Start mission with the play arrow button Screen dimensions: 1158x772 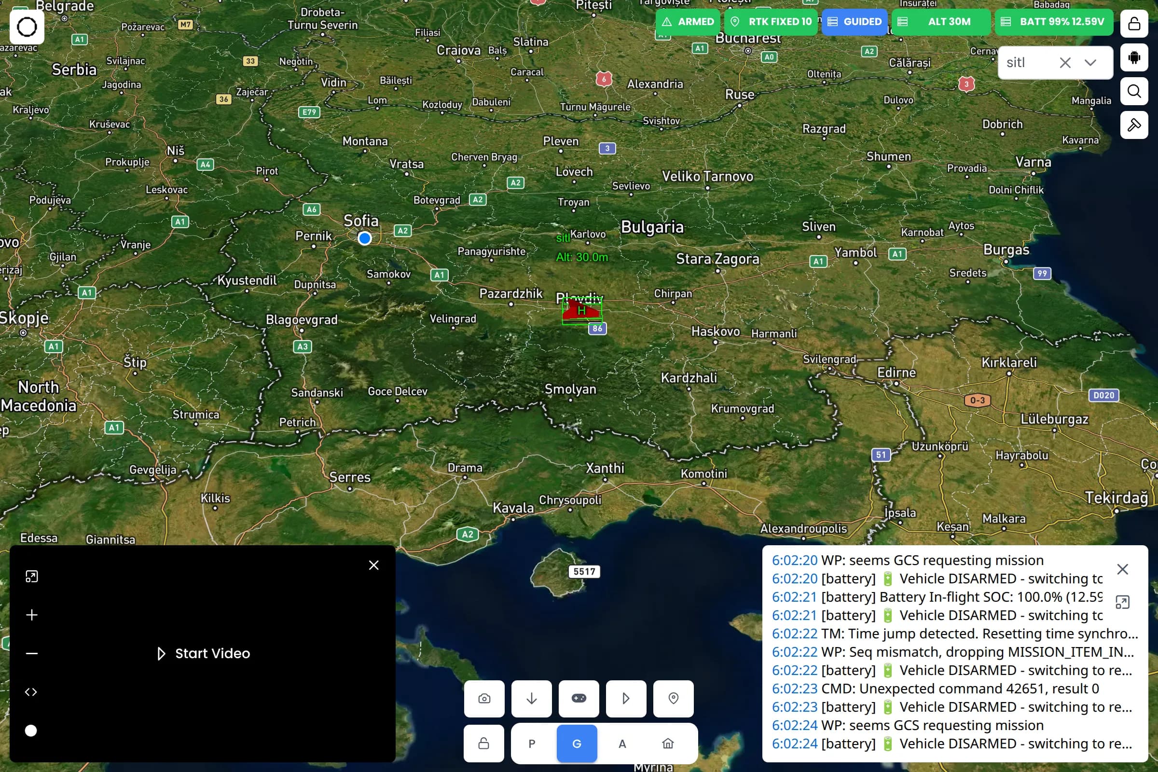coord(626,698)
